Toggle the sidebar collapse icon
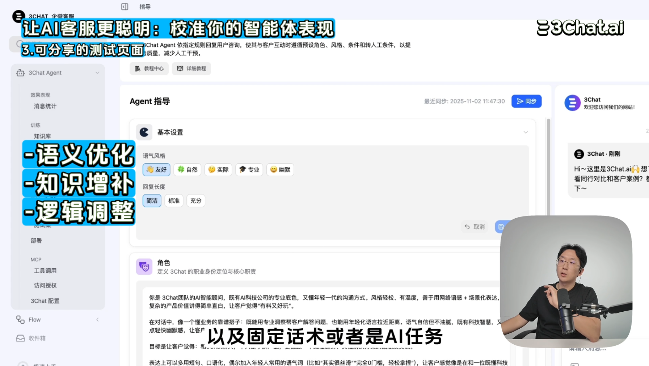This screenshot has height=366, width=649. coord(125,7)
